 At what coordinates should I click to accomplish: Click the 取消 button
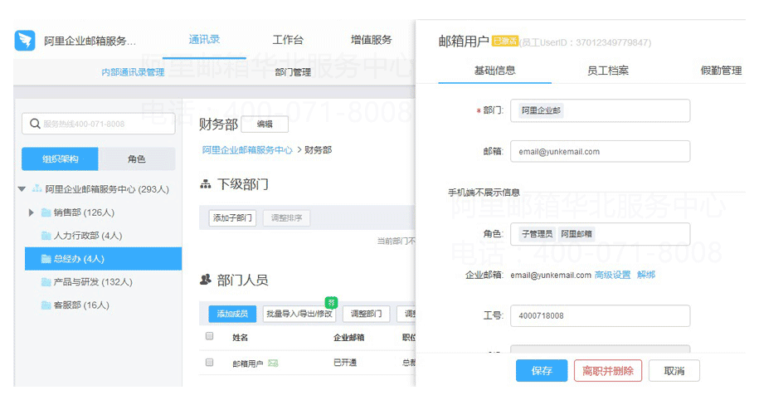674,371
